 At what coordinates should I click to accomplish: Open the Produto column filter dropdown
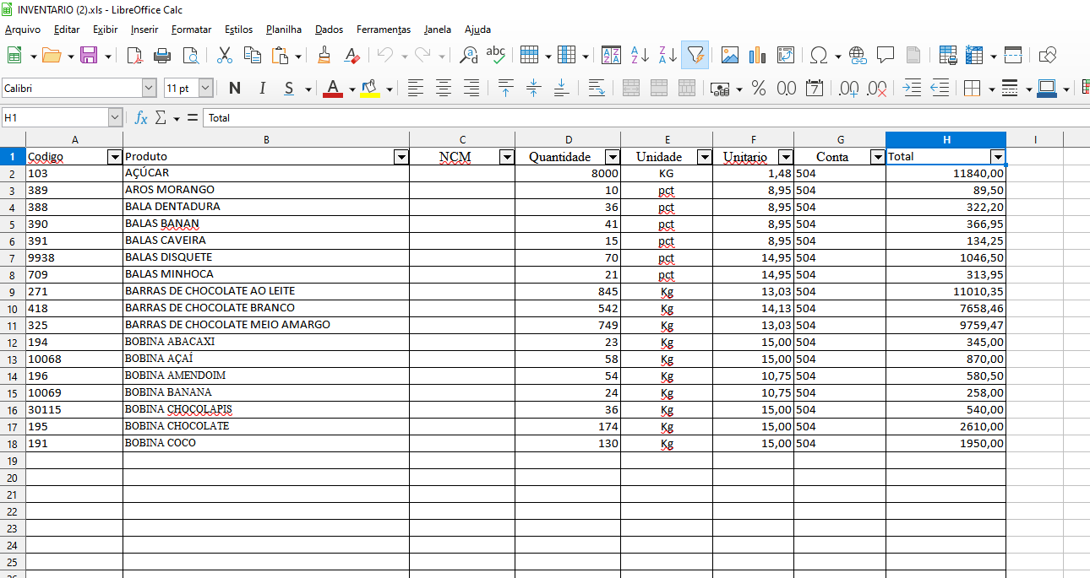pos(401,157)
